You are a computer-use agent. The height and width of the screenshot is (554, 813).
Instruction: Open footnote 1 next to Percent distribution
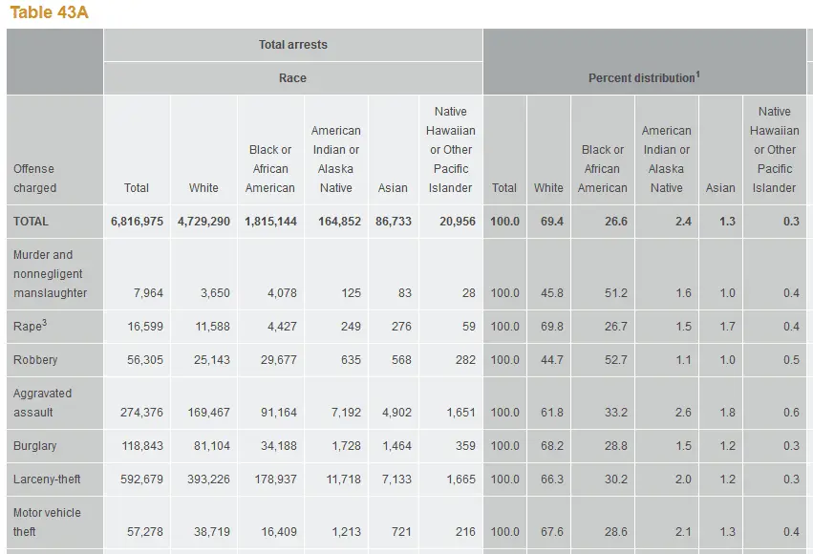tap(697, 74)
